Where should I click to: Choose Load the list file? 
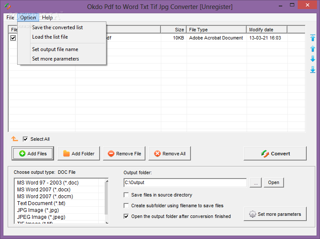pyautogui.click(x=62, y=37)
